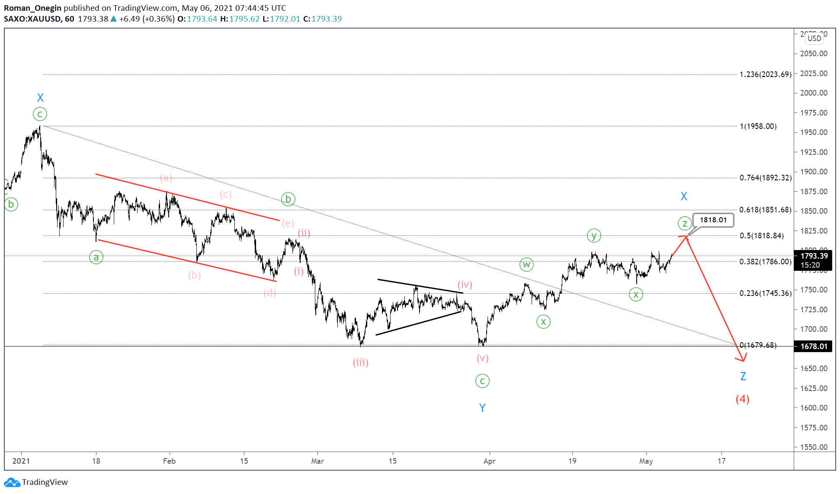
Task: Click the green circled z wave label
Action: click(x=684, y=224)
